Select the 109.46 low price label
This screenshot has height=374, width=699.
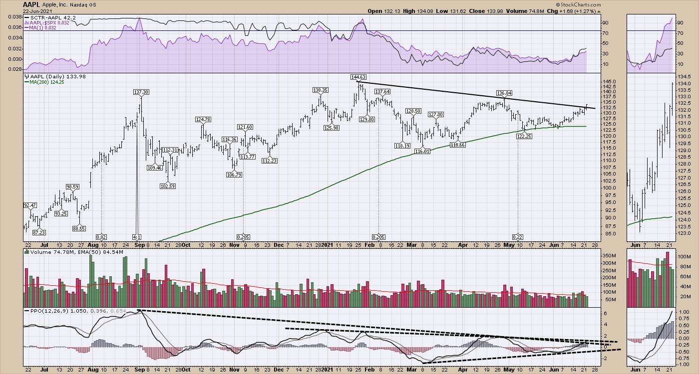(x=155, y=168)
